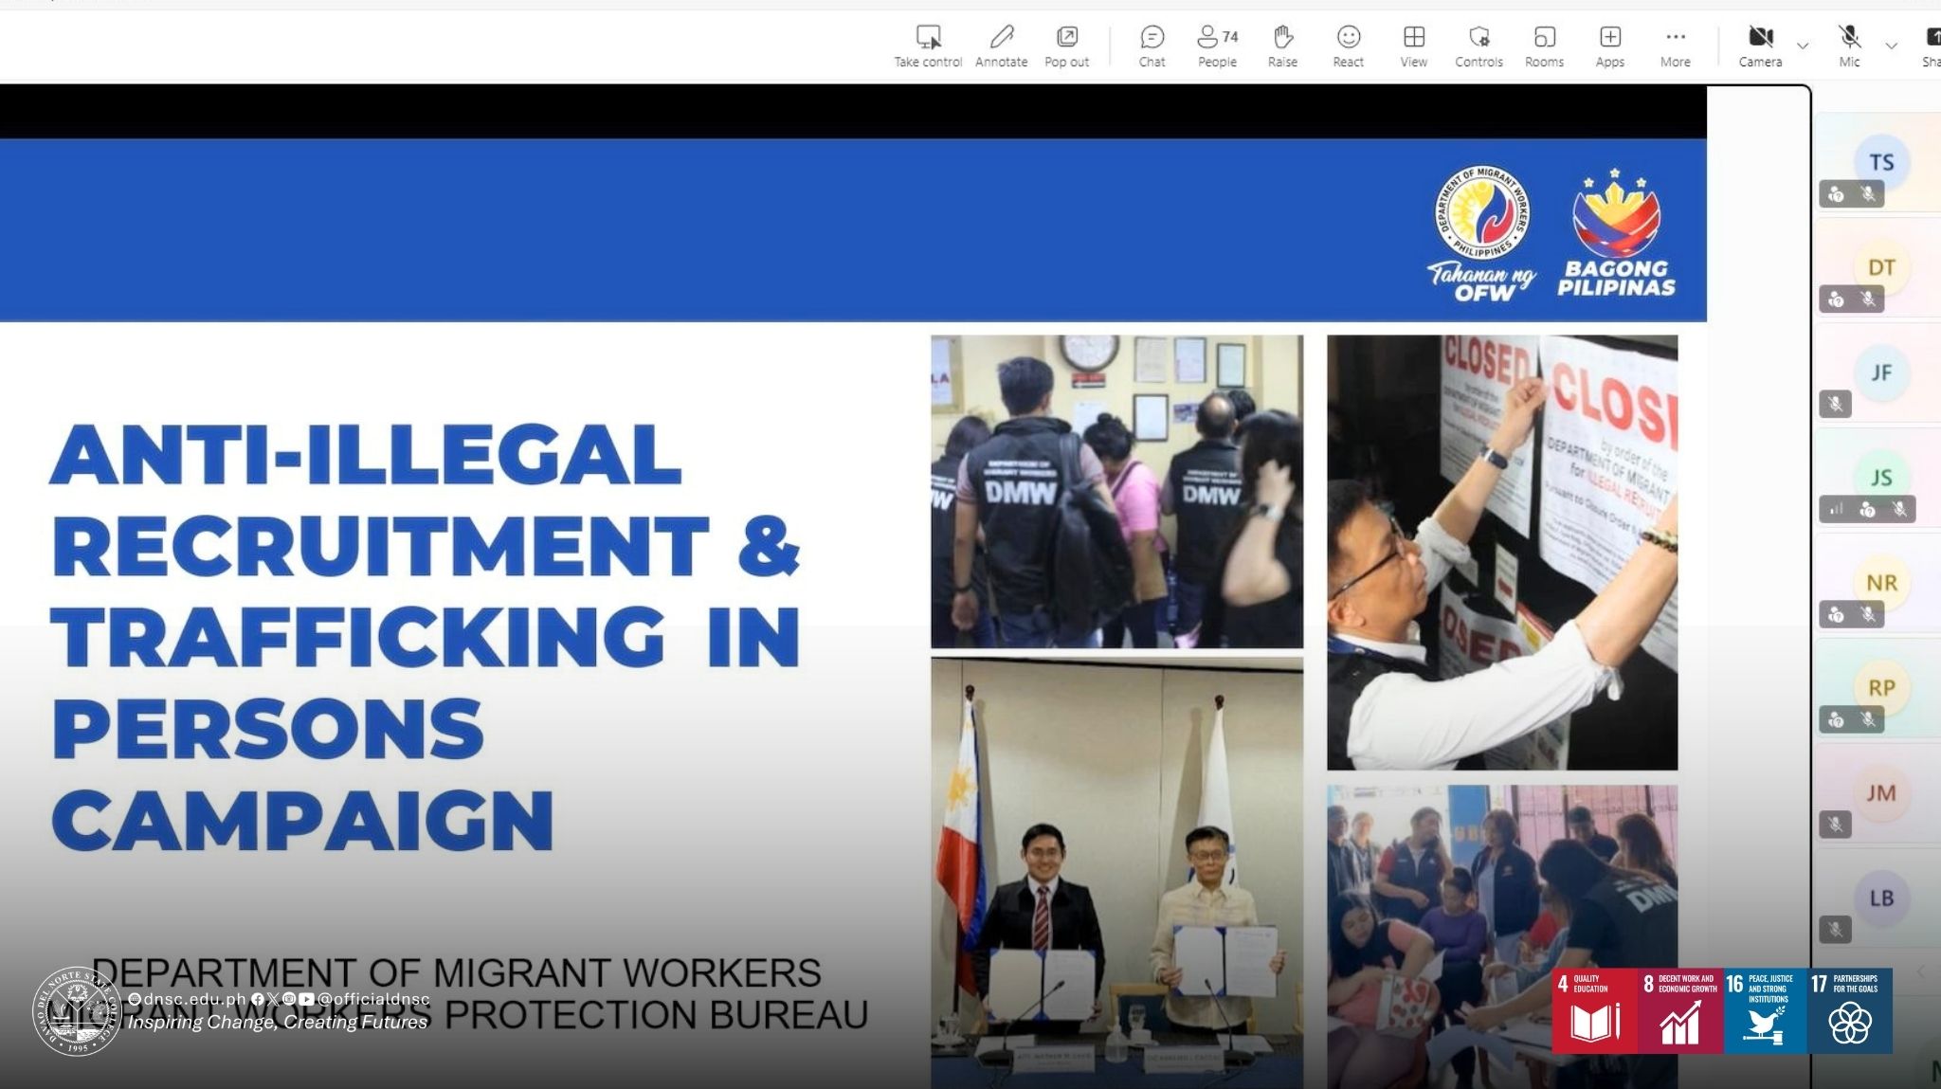The image size is (1941, 1089).
Task: Select participant TS avatar
Action: (x=1881, y=162)
